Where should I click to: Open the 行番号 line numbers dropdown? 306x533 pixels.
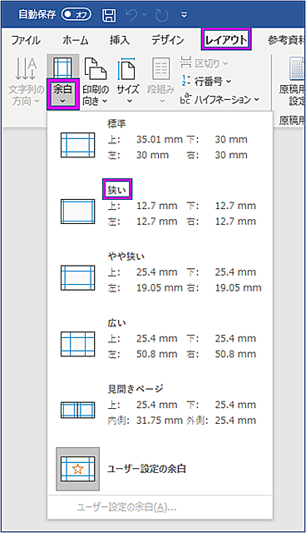[206, 82]
